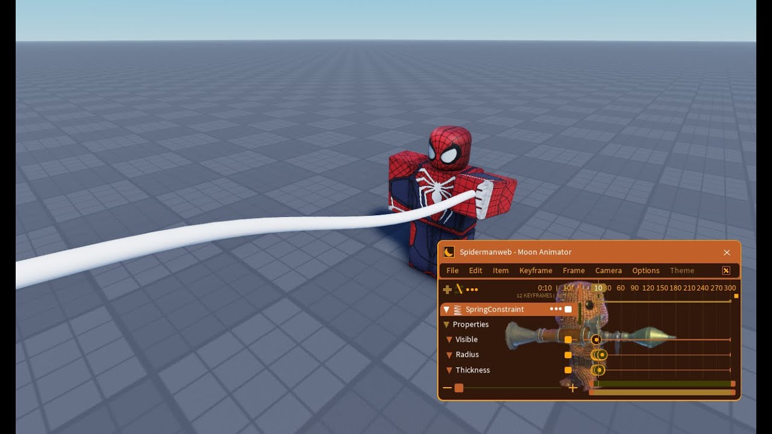Click the minus icon on the zoom slider

click(447, 388)
